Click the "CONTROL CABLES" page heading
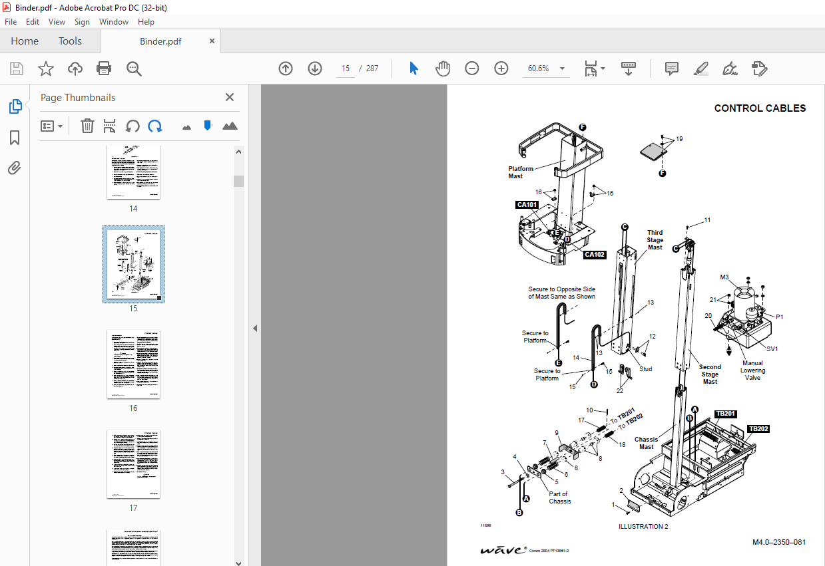The width and height of the screenshot is (825, 566). tap(760, 108)
